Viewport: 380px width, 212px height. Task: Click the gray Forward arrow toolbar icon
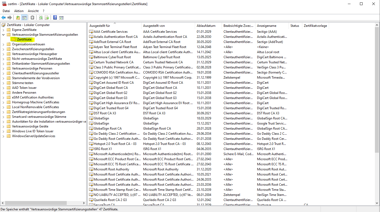click(x=10, y=18)
